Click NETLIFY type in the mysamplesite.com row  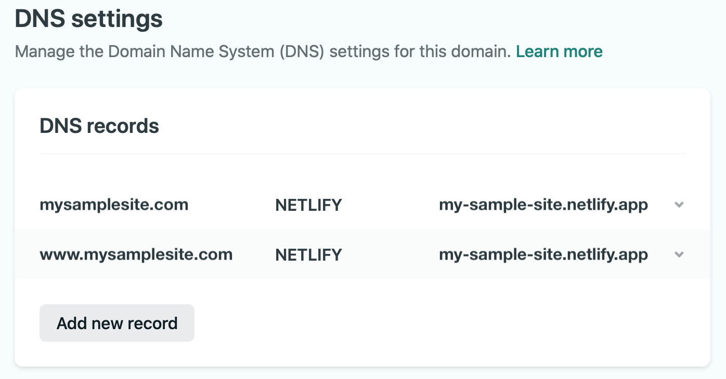(308, 205)
